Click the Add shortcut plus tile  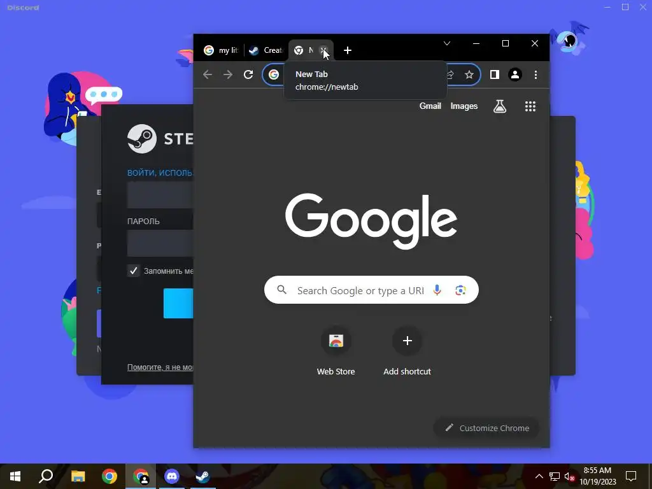pos(407,352)
